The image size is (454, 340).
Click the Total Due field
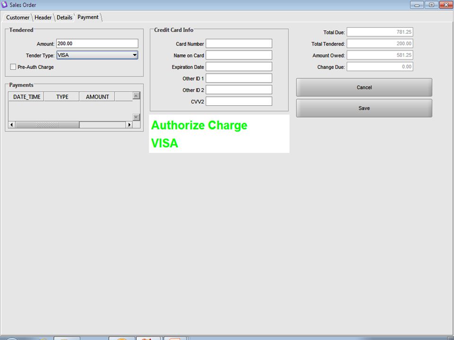coord(380,32)
